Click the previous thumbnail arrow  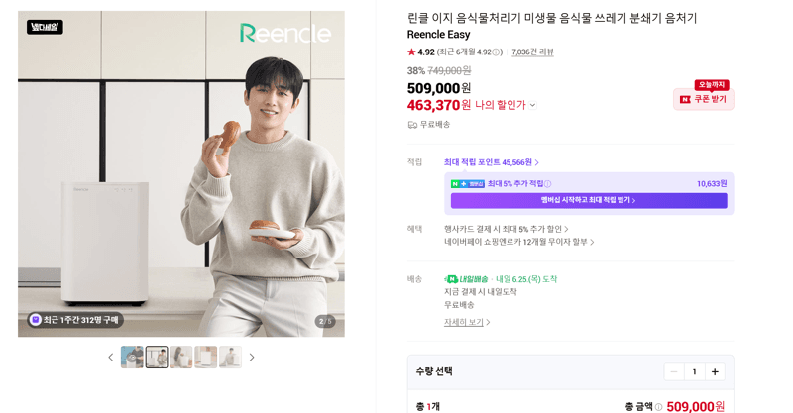click(111, 358)
